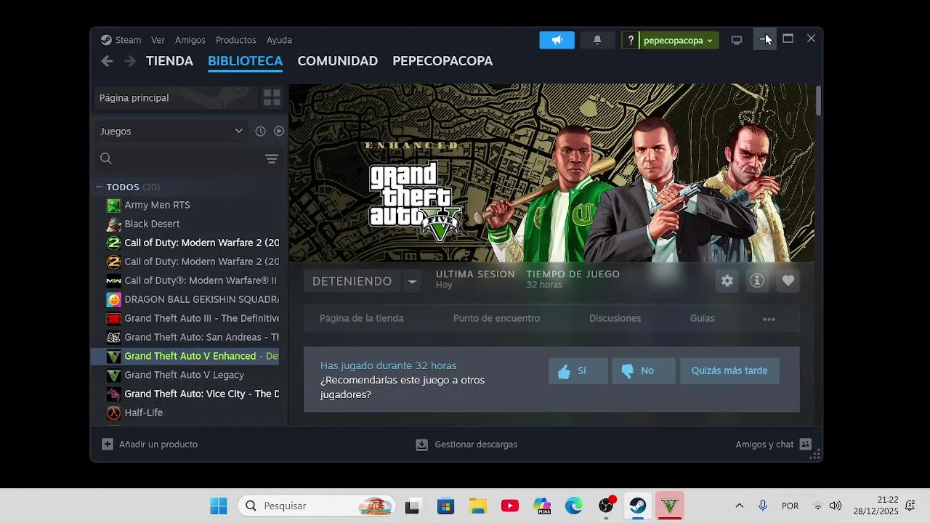
Task: Add game to favorites heart icon
Action: 788,280
